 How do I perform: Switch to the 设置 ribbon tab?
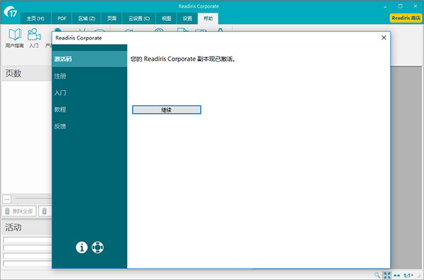[x=187, y=18]
